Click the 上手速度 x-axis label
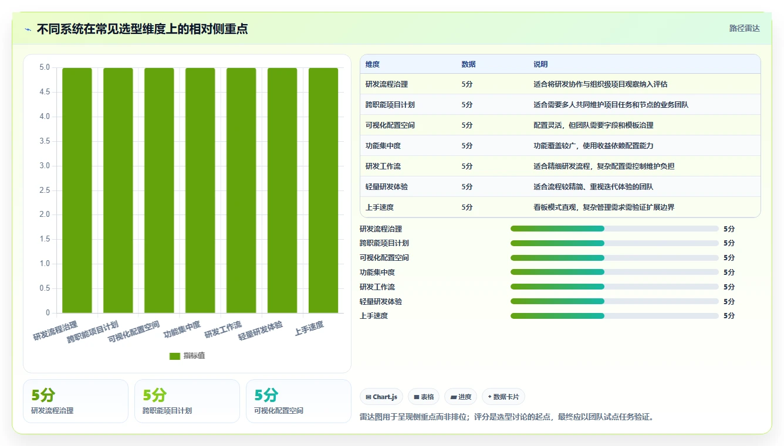The width and height of the screenshot is (784, 446). coord(309,328)
